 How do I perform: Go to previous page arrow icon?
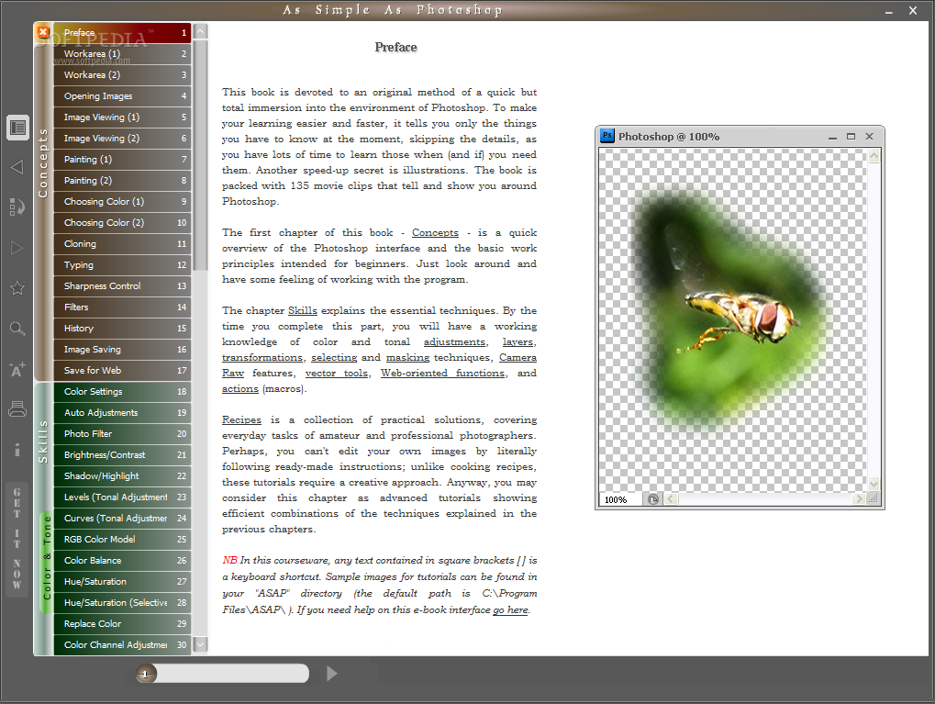(x=17, y=167)
